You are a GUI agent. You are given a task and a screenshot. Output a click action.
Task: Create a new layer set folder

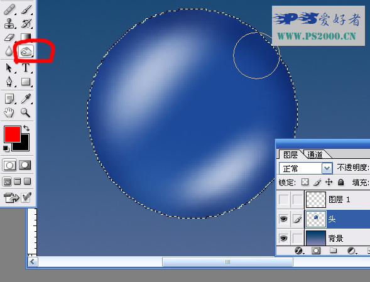point(333,251)
